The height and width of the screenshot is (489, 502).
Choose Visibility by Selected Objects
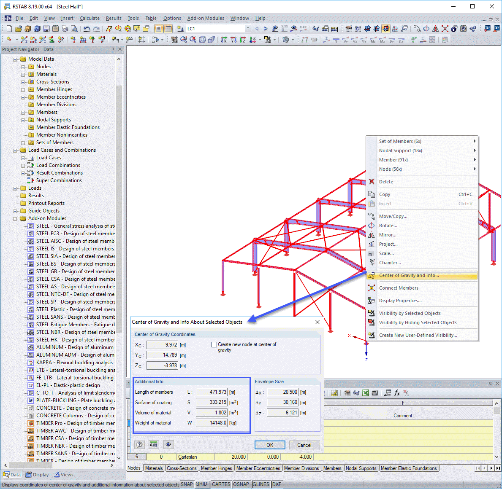coord(422,313)
